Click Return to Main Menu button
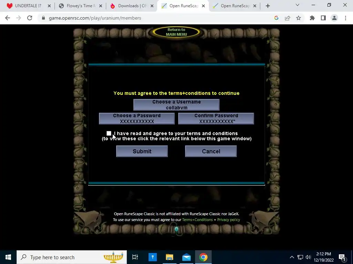Viewport: 353px width, 264px height. [x=176, y=32]
